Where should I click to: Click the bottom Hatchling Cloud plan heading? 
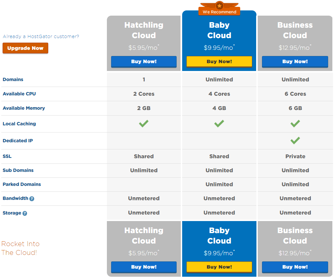pos(144,236)
